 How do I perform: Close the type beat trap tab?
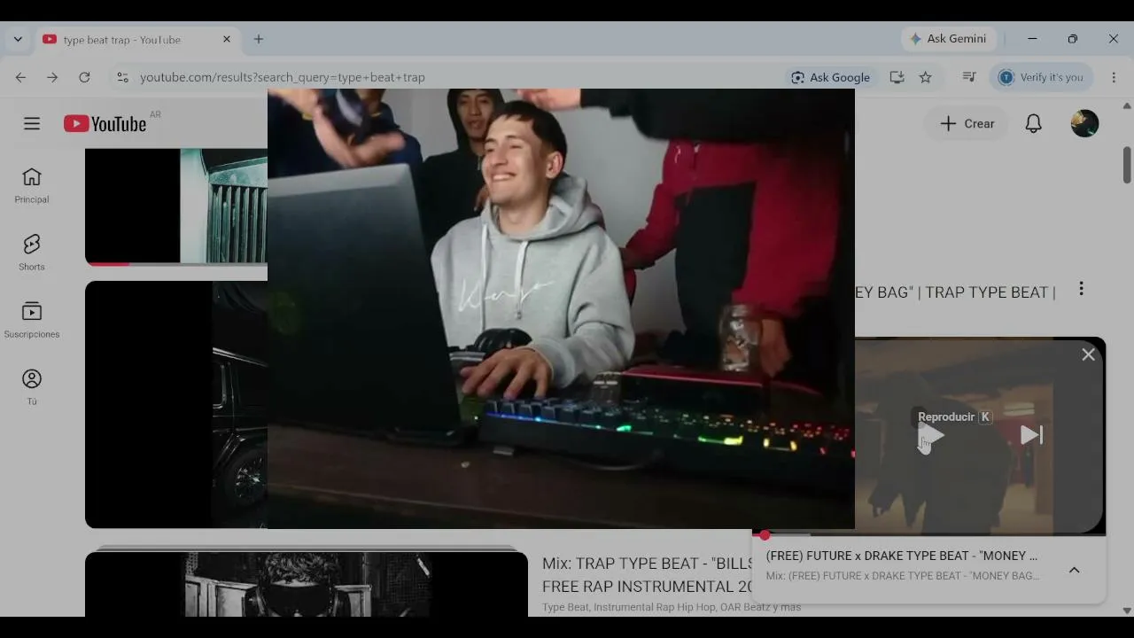pos(226,39)
